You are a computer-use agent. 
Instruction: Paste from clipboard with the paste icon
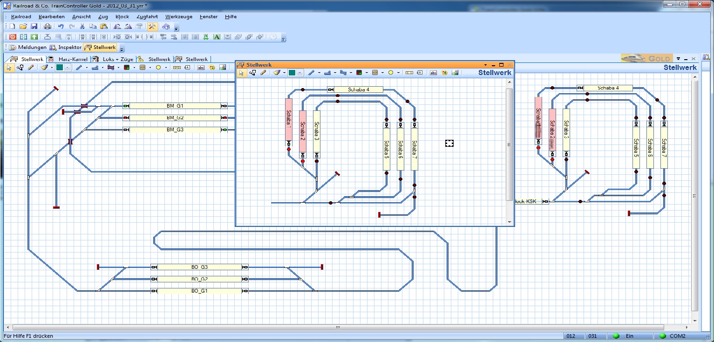click(x=104, y=27)
